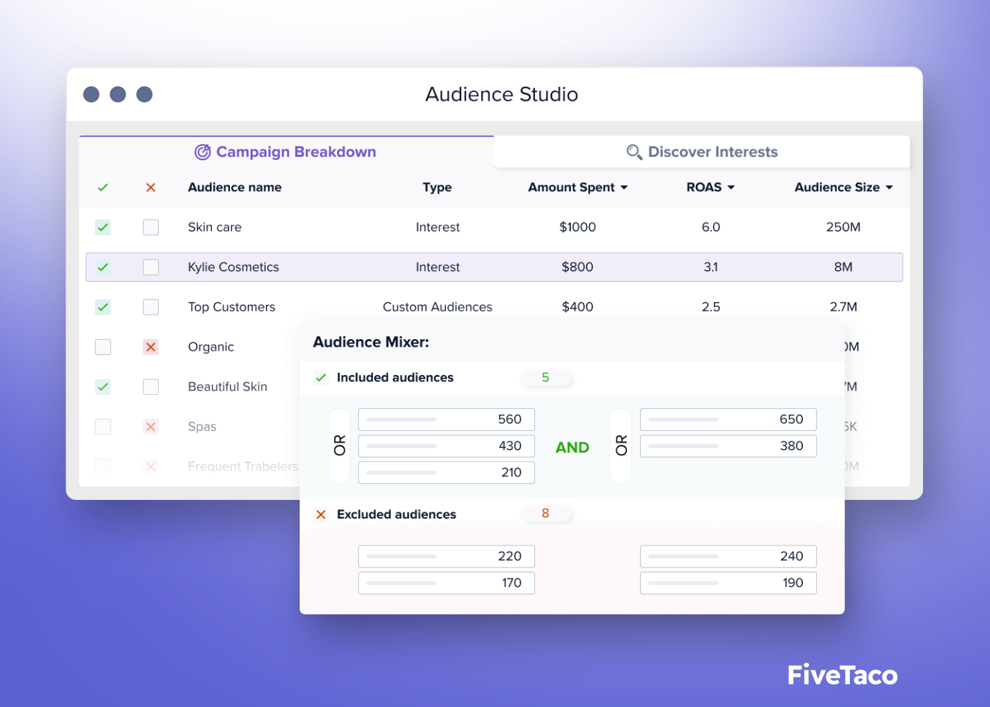Check exclude box for Beautiful Skin

[151, 387]
